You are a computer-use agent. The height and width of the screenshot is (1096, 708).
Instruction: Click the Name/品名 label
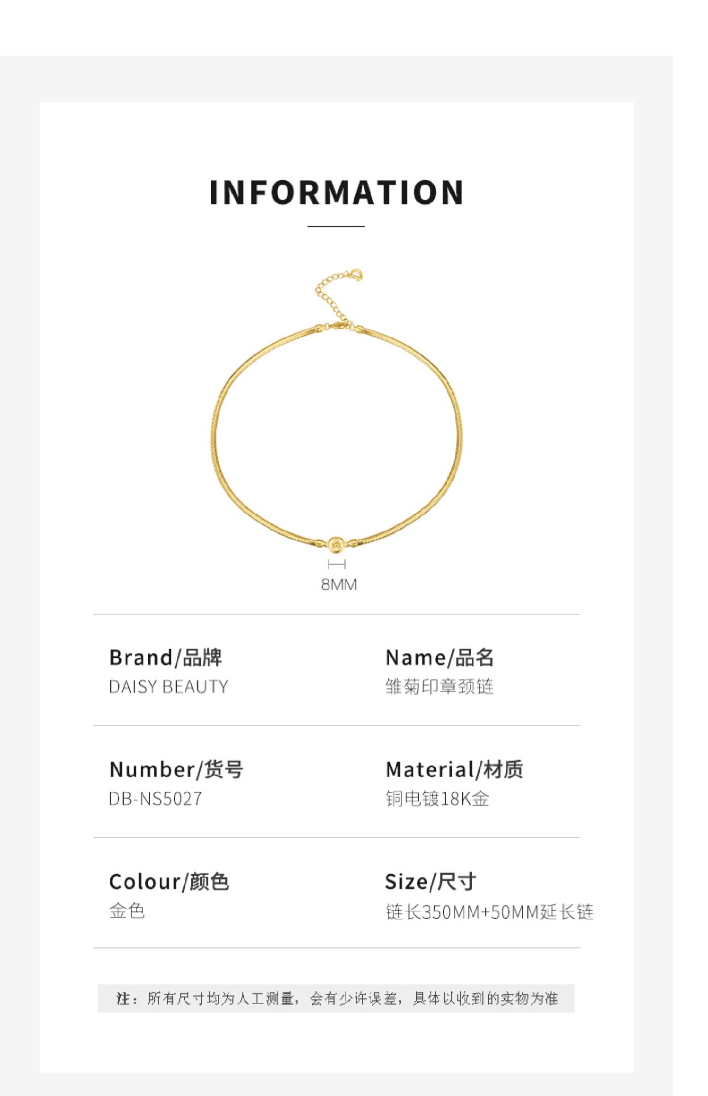(439, 658)
